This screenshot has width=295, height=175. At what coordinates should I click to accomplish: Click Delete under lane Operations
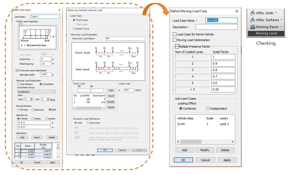click(52, 137)
